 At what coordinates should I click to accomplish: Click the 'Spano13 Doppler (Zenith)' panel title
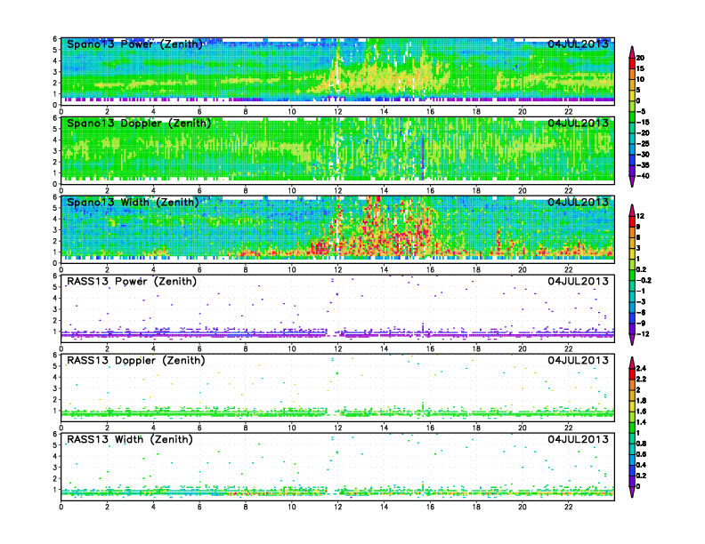(139, 124)
